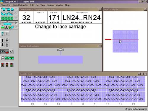Move up one row with up arrow

(3, 40)
